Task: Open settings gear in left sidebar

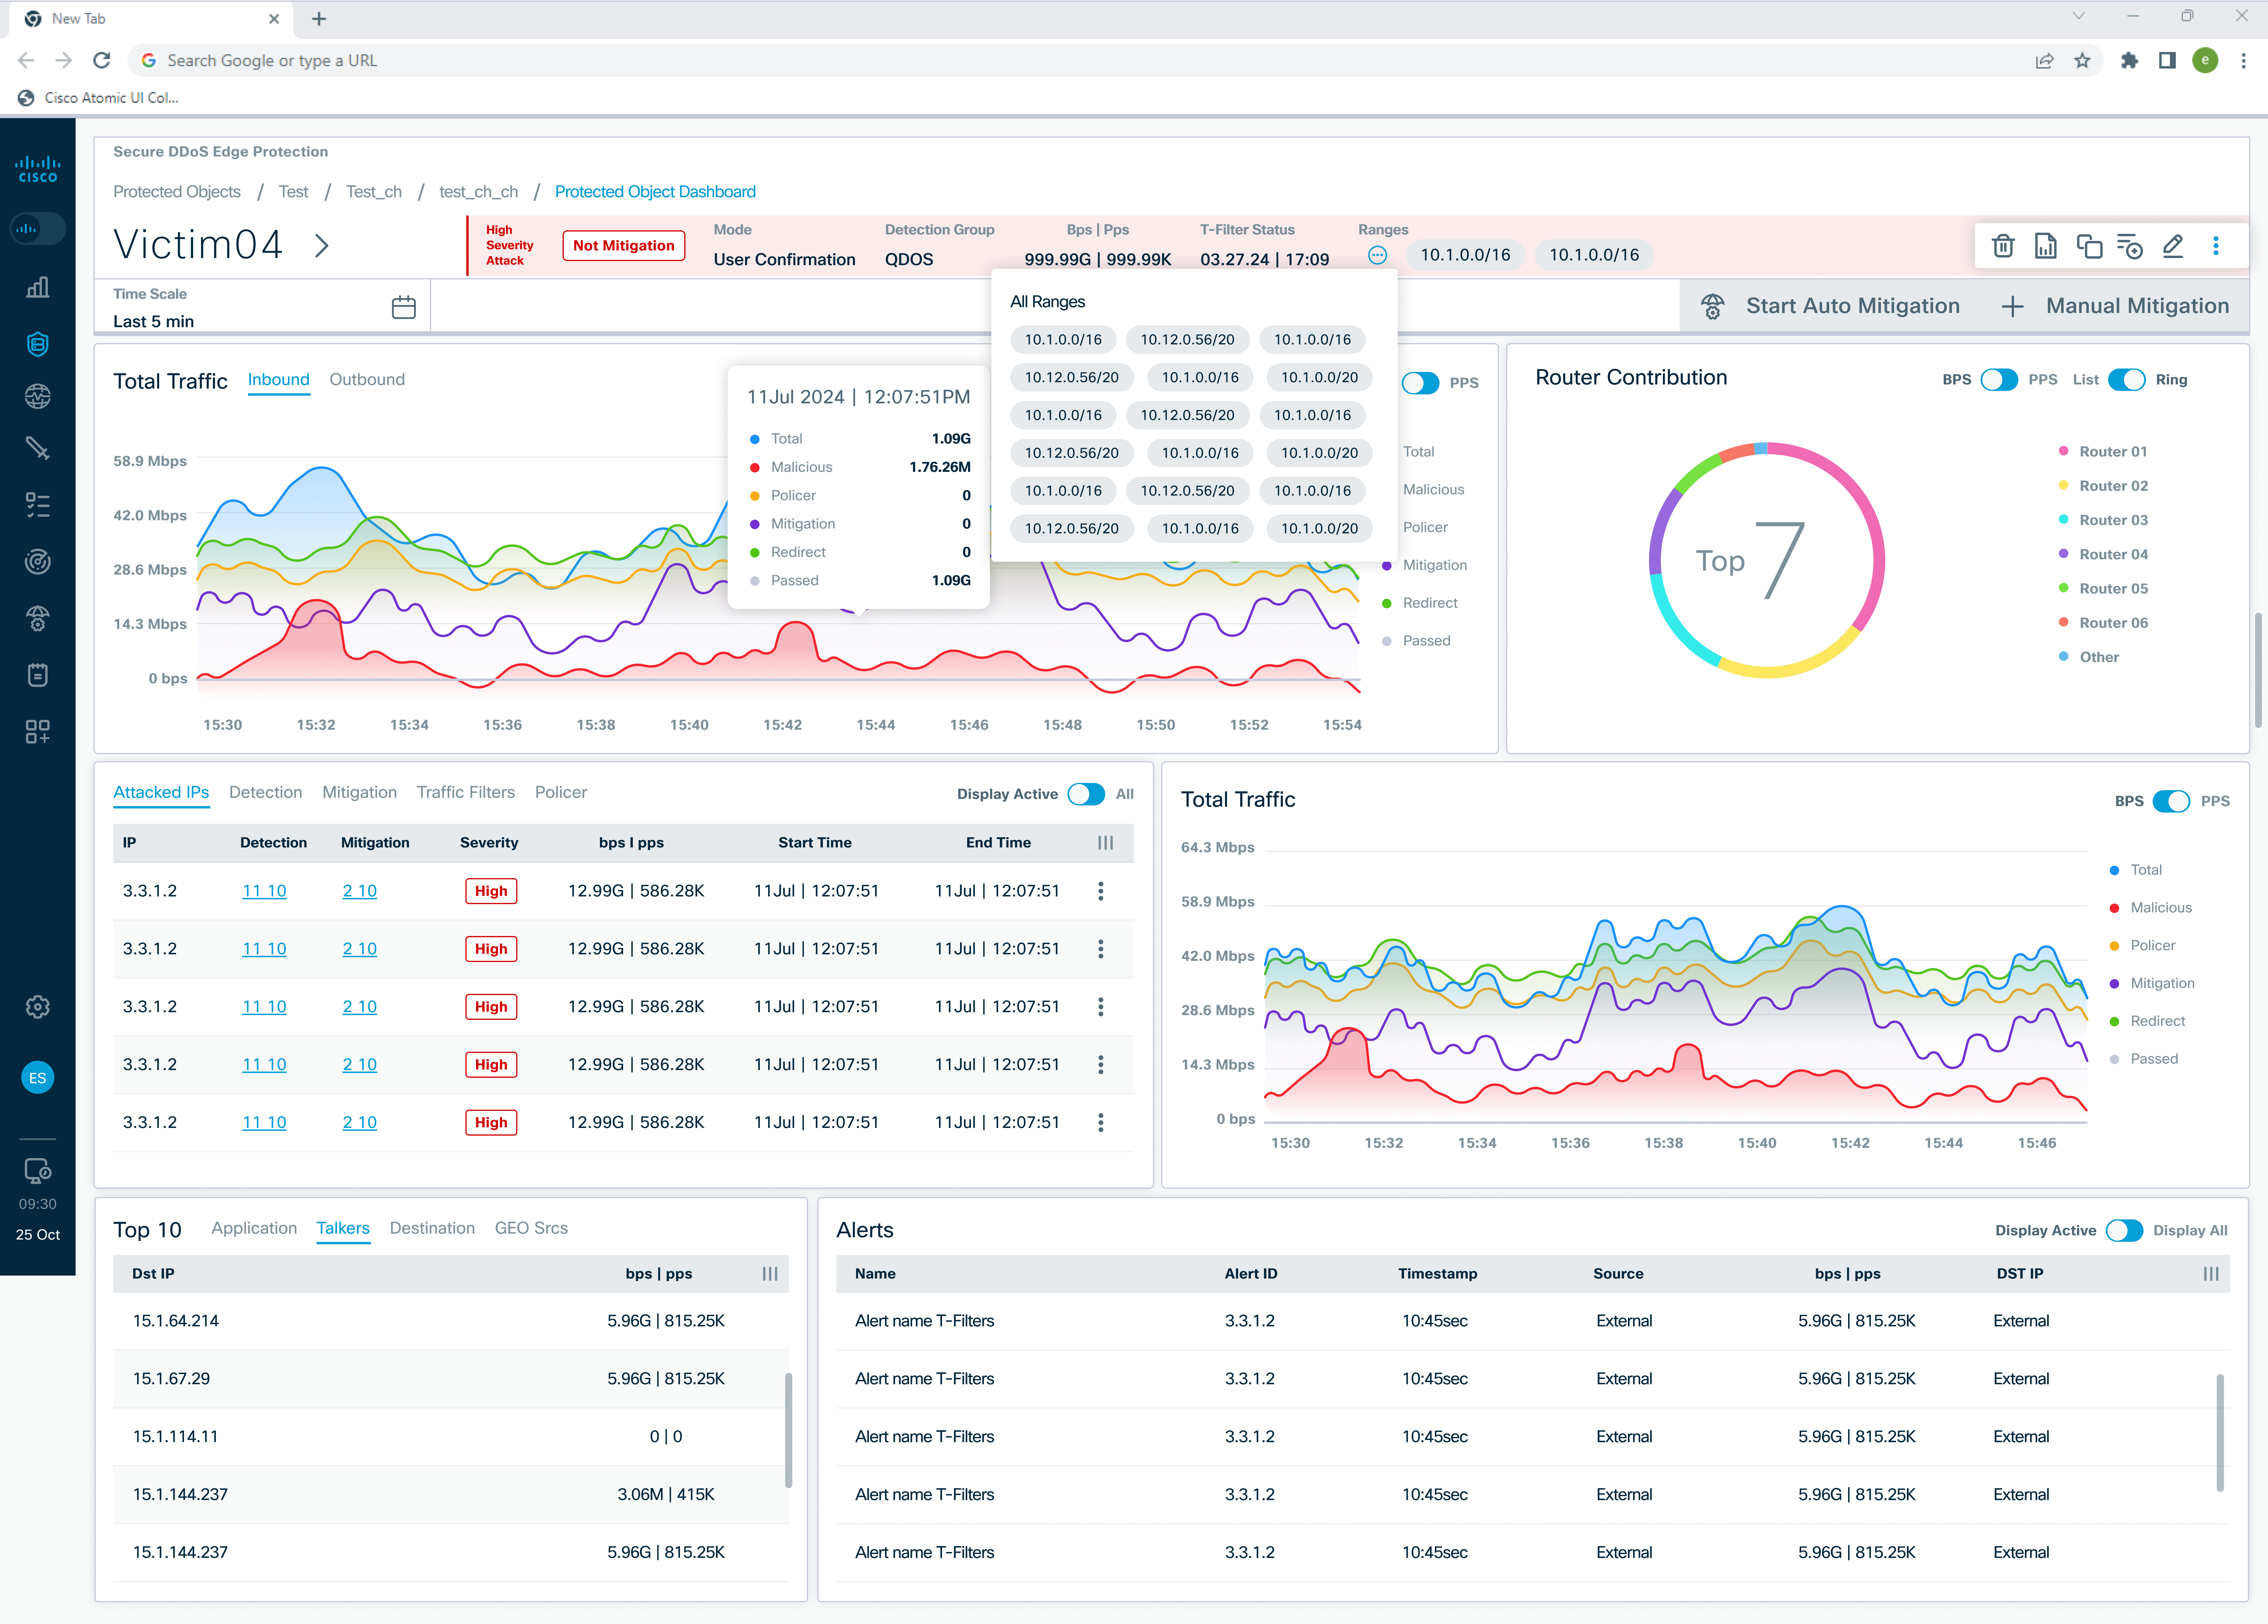Action: point(38,1007)
